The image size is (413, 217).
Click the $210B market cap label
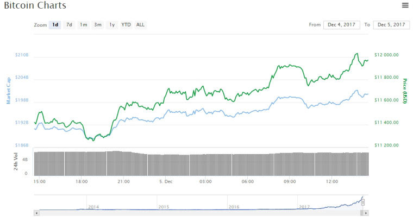22,55
